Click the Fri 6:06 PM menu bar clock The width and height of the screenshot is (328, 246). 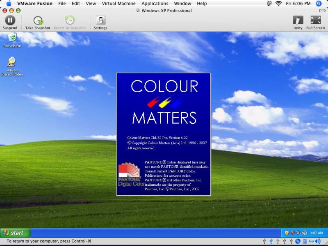298,4
